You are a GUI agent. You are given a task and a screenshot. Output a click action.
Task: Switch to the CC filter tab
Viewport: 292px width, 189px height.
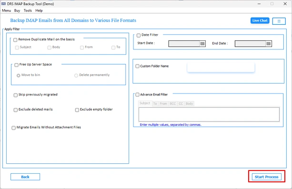point(181,104)
